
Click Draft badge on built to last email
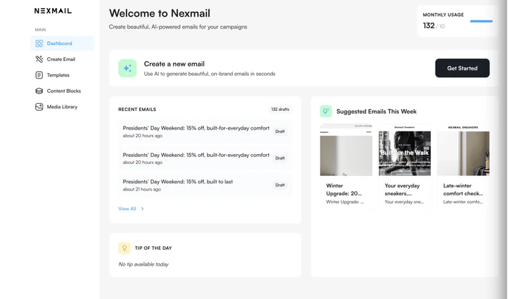point(280,185)
